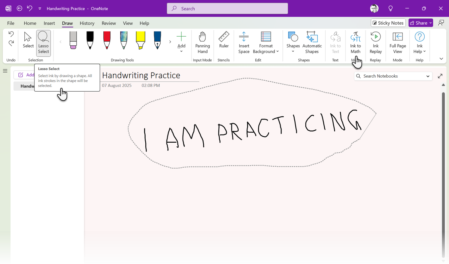Image resolution: width=449 pixels, height=264 pixels.
Task: Click the title bar Search box
Action: [227, 8]
